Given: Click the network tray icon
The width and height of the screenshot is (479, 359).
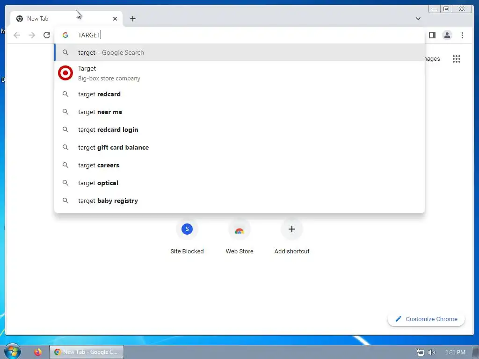Looking at the screenshot, I should 421,352.
